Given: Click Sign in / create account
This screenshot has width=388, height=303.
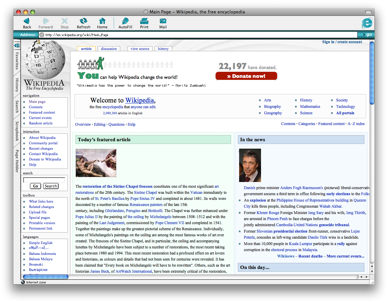Looking at the screenshot, I should point(342,42).
